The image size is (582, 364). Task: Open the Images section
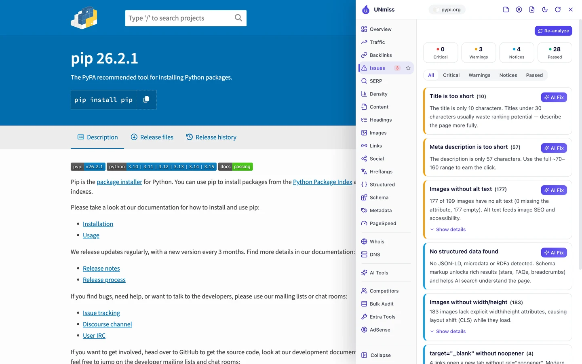[386, 133]
